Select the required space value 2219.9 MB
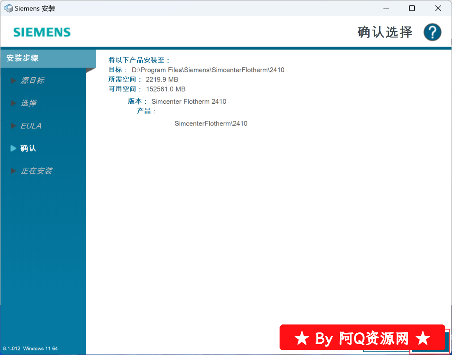The image size is (452, 355). (x=162, y=79)
